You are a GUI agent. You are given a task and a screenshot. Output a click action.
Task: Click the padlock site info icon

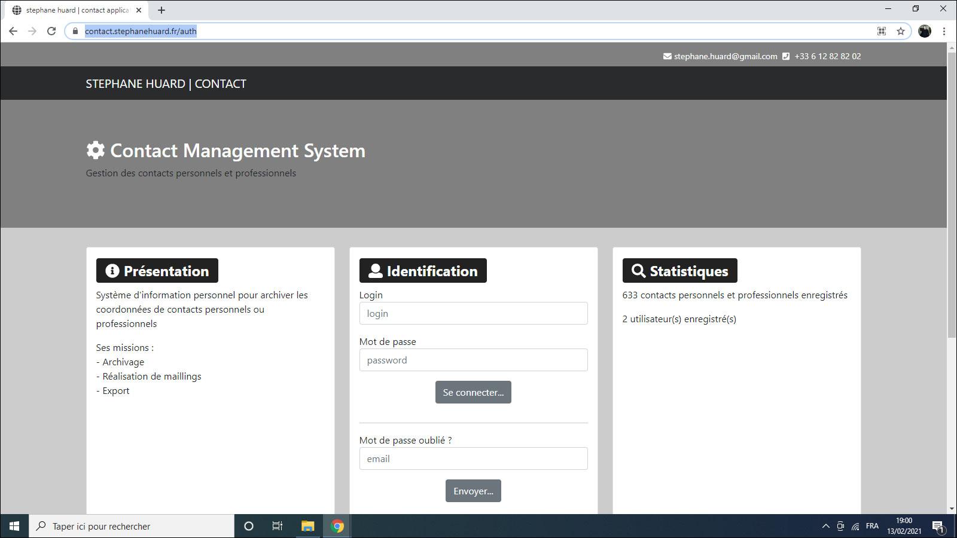pyautogui.click(x=75, y=31)
